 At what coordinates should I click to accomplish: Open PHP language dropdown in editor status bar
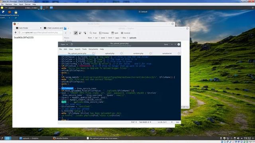point(134,122)
